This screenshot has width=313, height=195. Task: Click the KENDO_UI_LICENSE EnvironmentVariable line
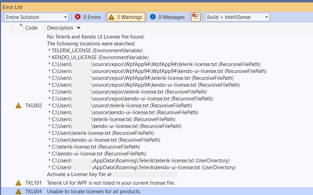pyautogui.click(x=98, y=57)
